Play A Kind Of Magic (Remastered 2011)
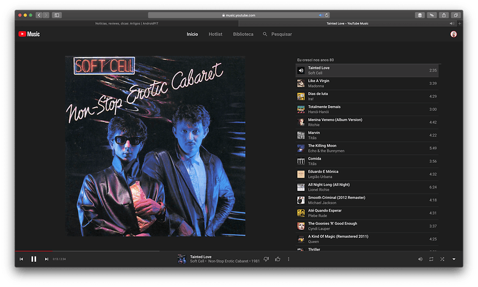 pyautogui.click(x=367, y=239)
